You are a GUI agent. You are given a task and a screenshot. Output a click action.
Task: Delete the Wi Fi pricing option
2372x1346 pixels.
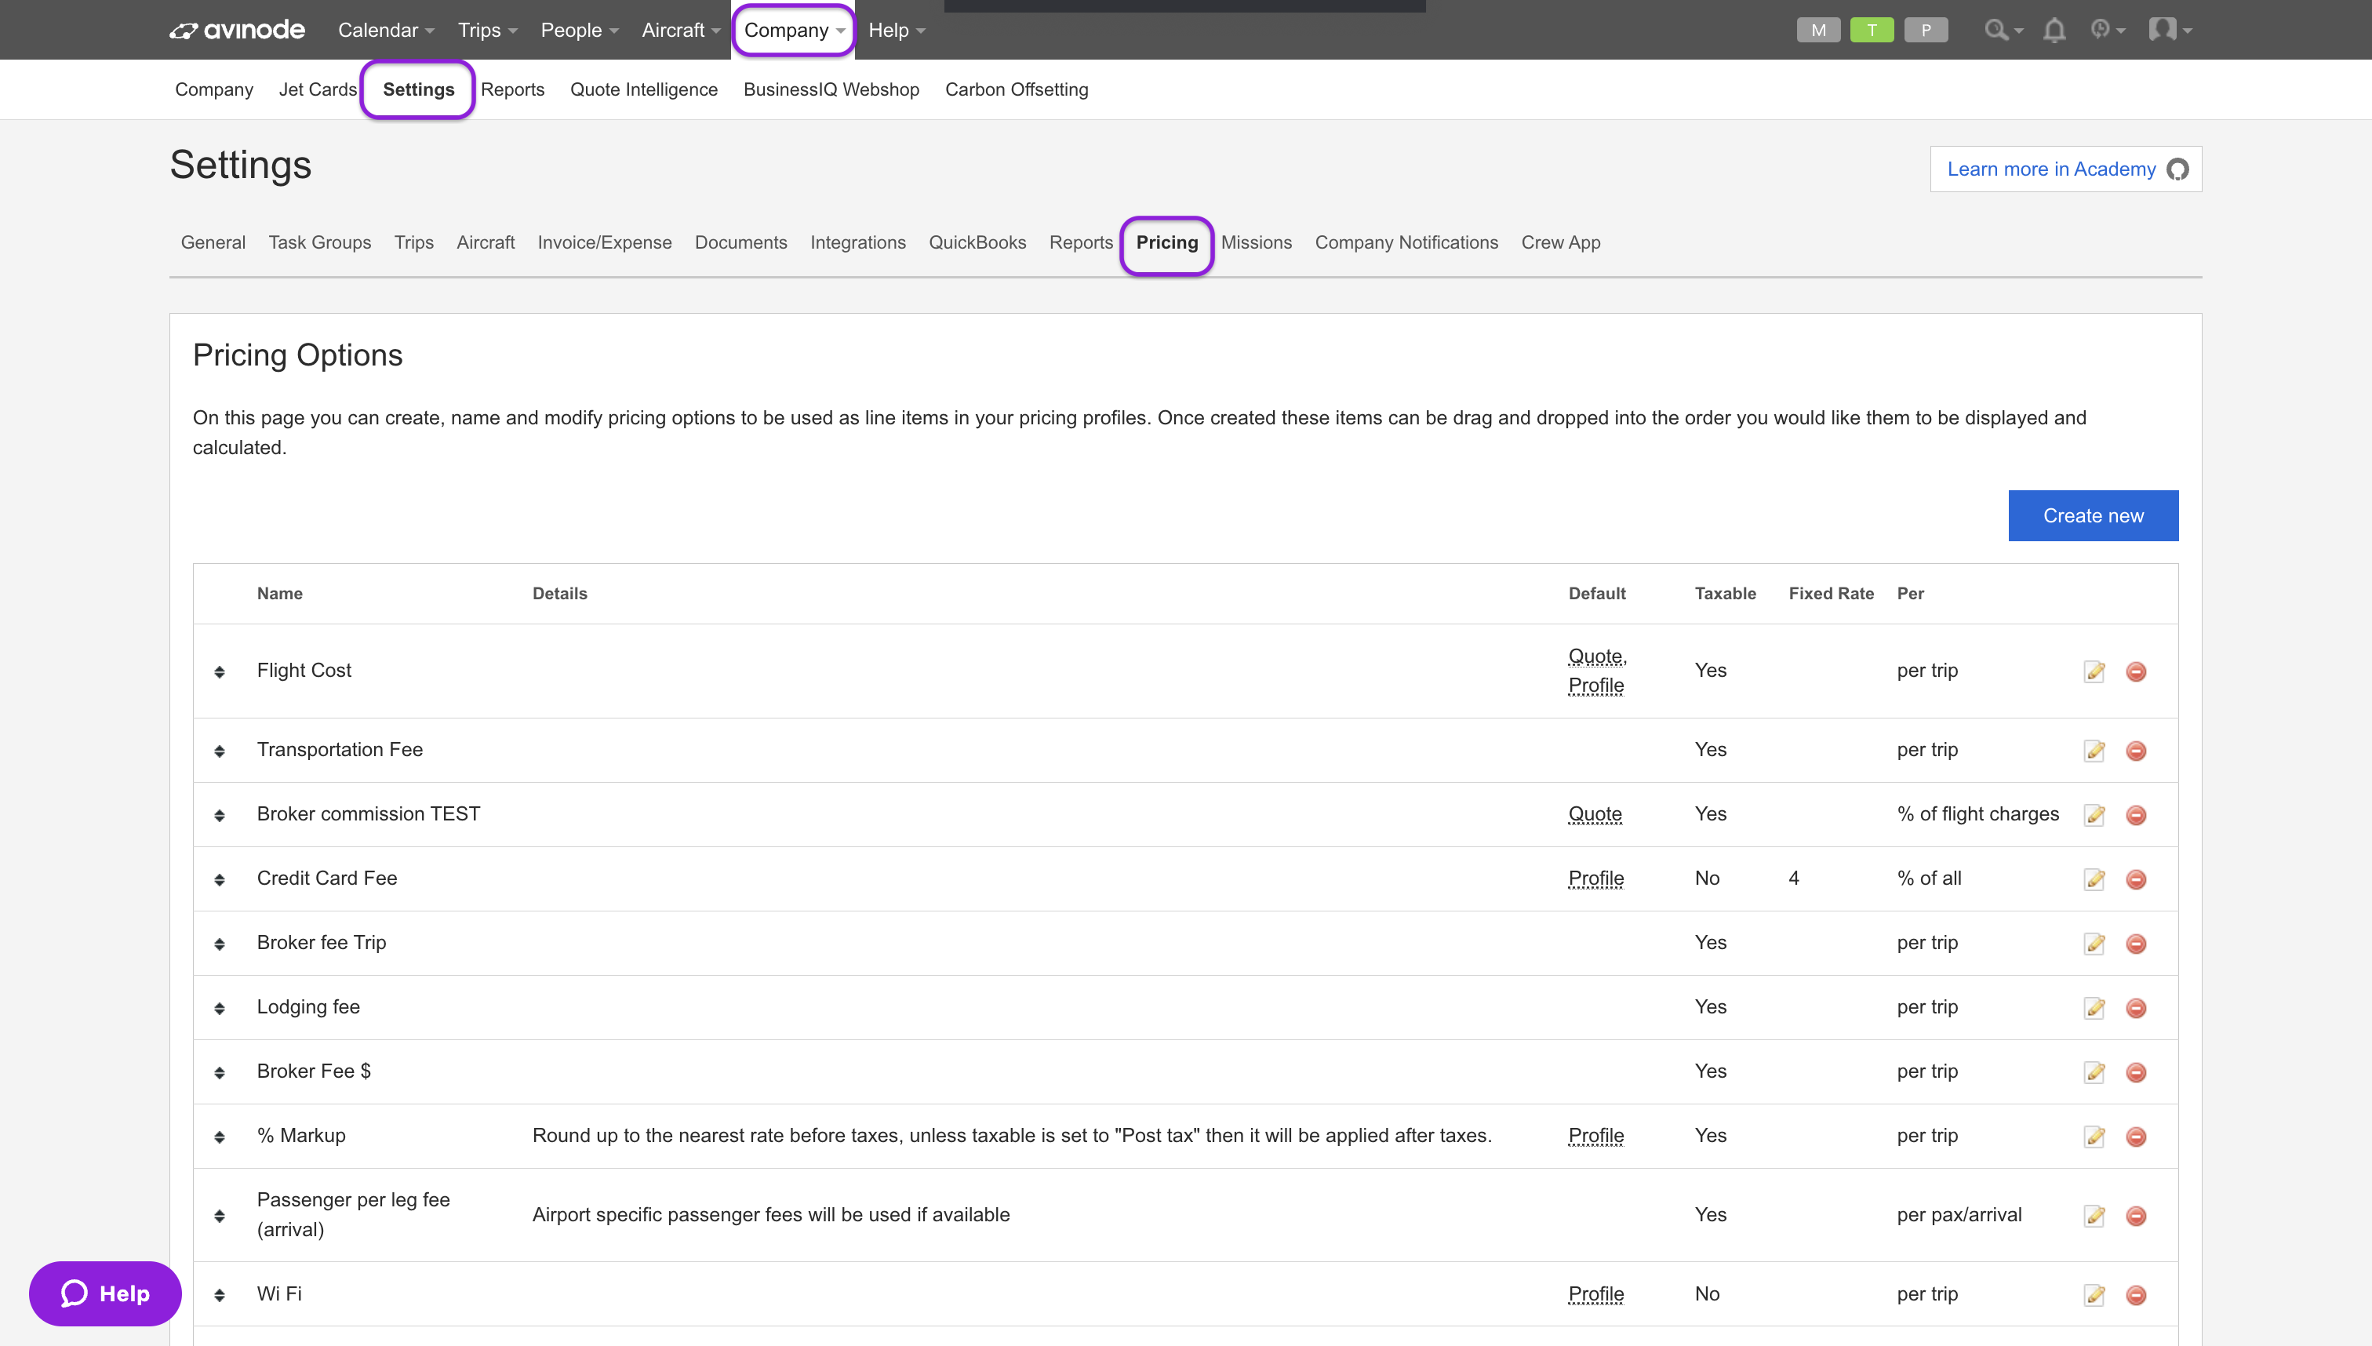(2135, 1295)
